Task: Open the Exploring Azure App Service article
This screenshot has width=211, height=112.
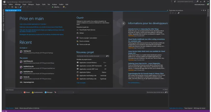Action: (x=144, y=63)
